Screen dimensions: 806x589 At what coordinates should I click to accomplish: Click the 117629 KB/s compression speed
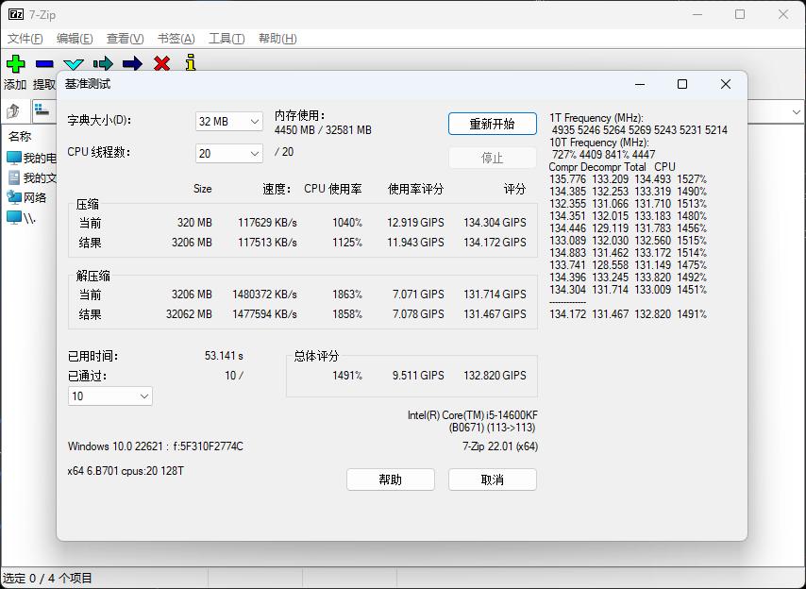(x=267, y=223)
